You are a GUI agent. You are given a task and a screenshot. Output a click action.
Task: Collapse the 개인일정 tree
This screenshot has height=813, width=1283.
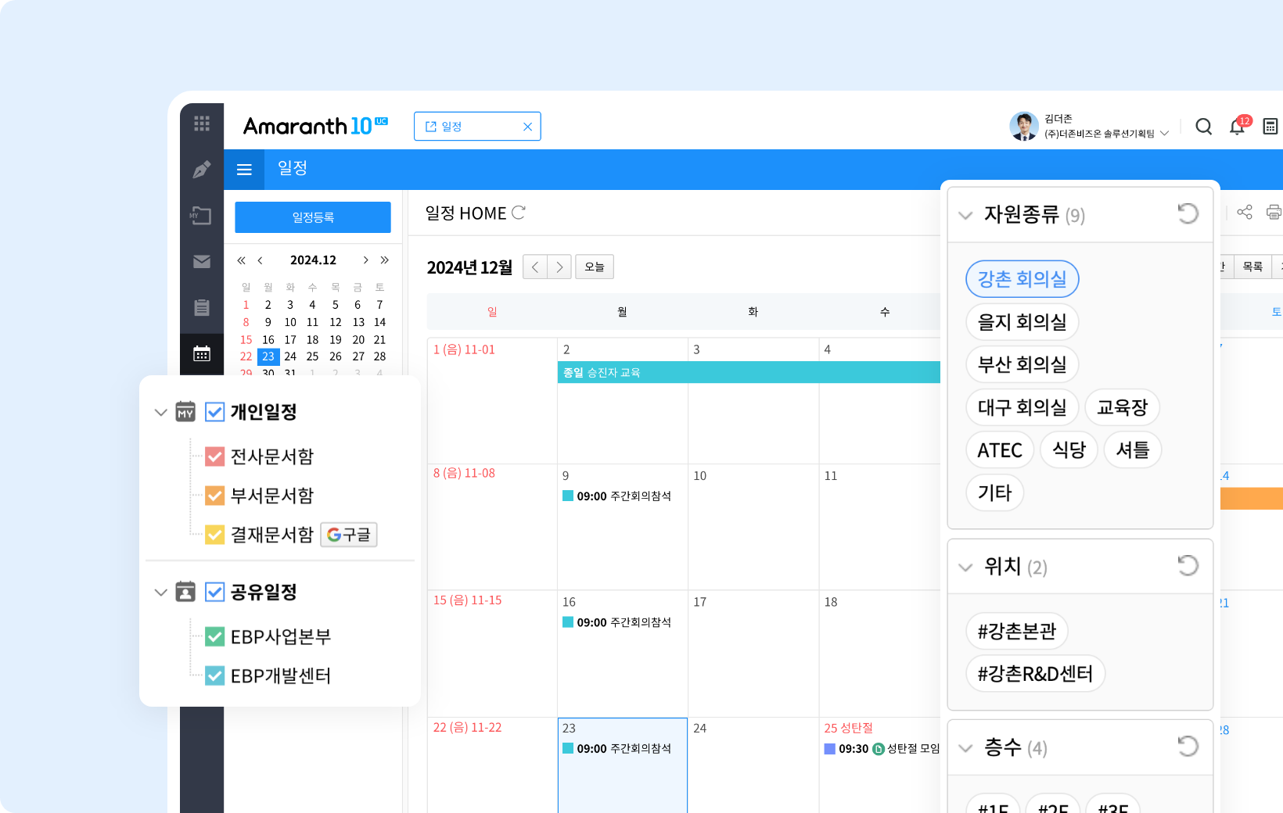(160, 412)
